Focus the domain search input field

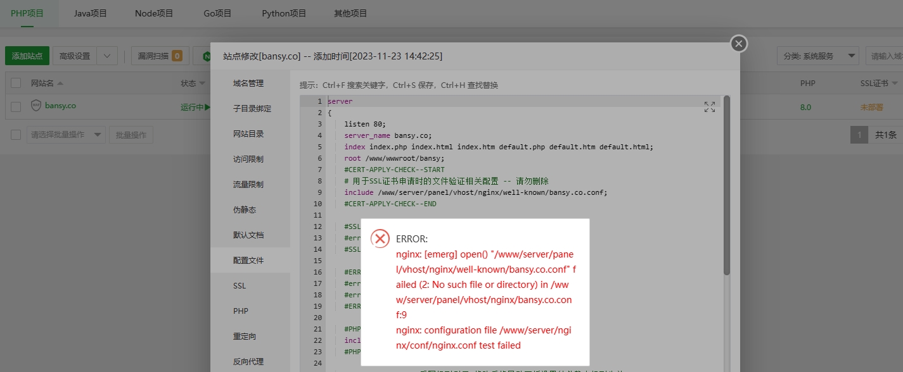click(x=885, y=56)
